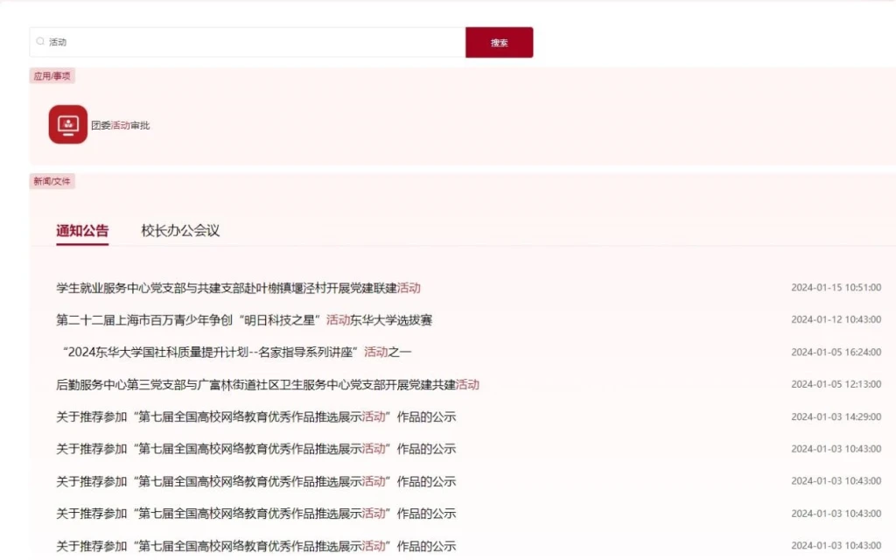The height and width of the screenshot is (560, 896).
Task: Open the 后勤服务中心第三党支部 党建共建活动 notice
Action: (268, 385)
